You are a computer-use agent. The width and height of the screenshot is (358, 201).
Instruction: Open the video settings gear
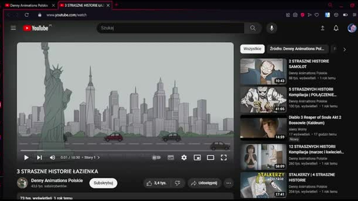[x=184, y=157]
